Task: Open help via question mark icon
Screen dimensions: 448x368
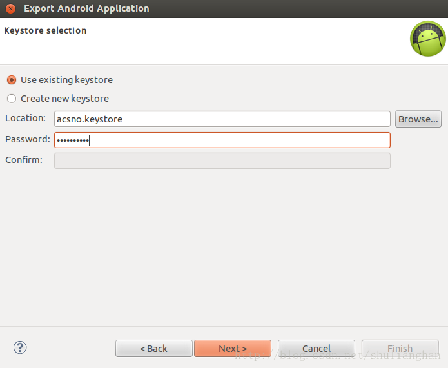Action: click(x=20, y=347)
